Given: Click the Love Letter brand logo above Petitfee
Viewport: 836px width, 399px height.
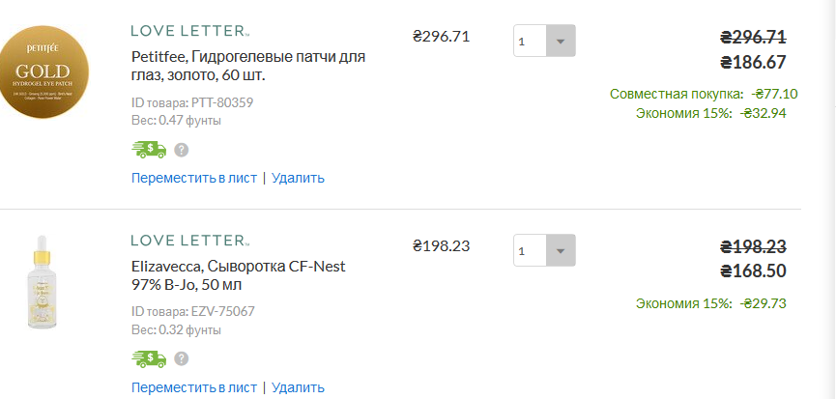Looking at the screenshot, I should [190, 31].
